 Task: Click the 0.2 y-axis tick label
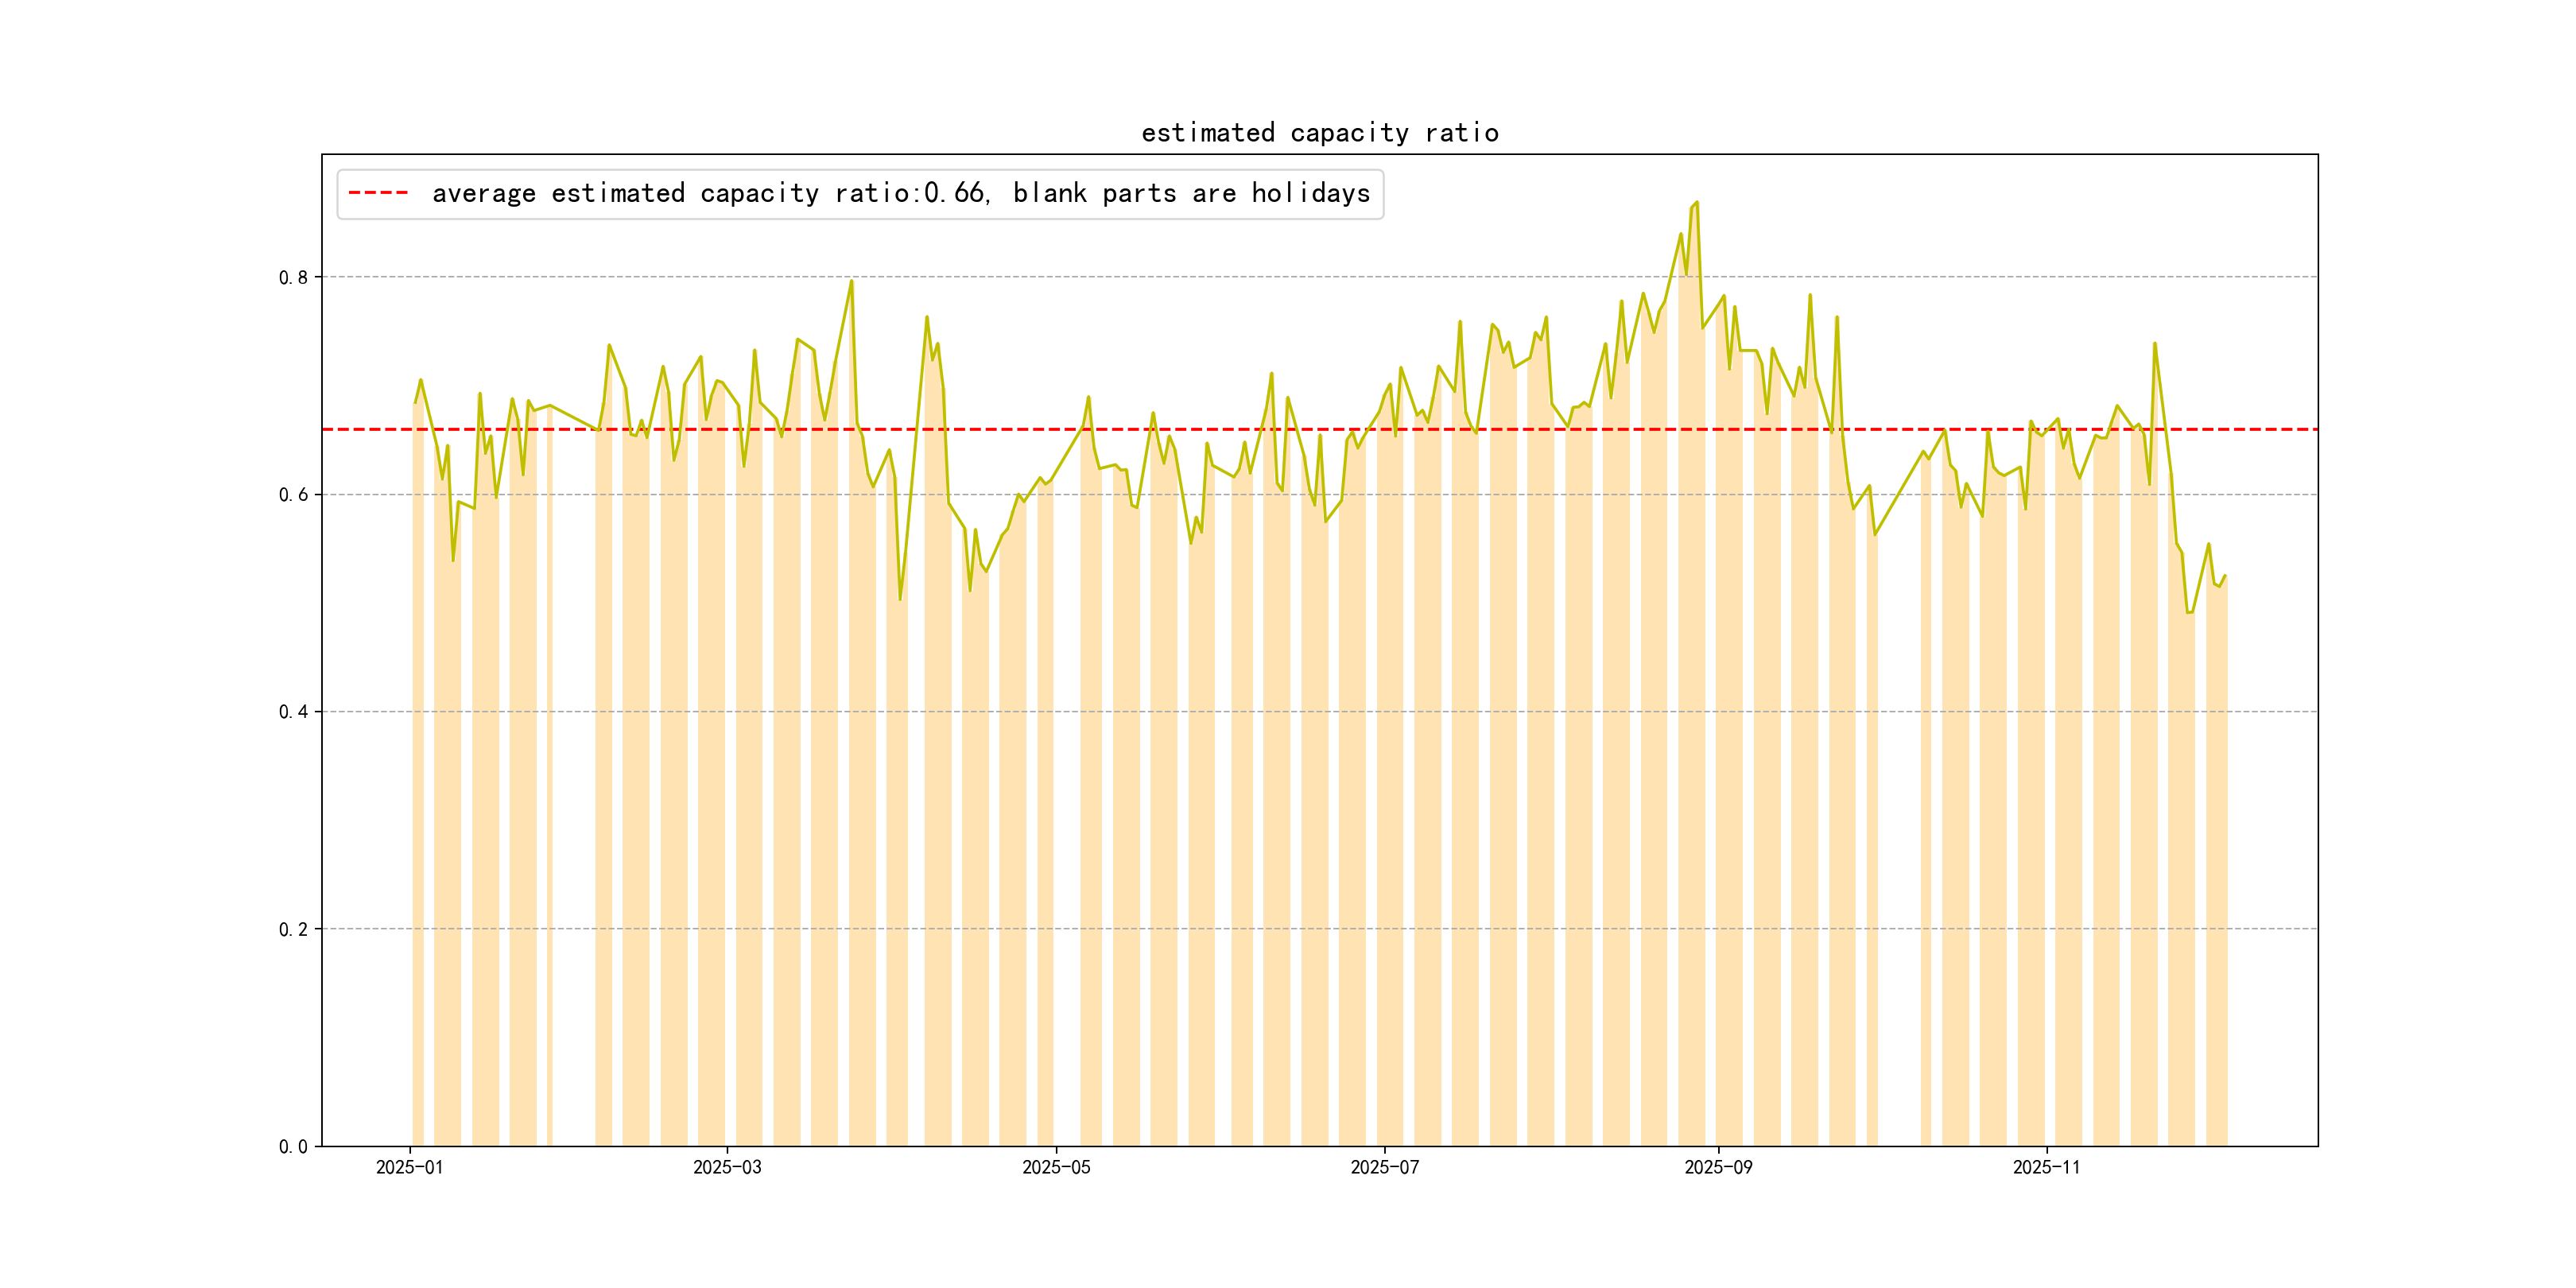pos(293,929)
